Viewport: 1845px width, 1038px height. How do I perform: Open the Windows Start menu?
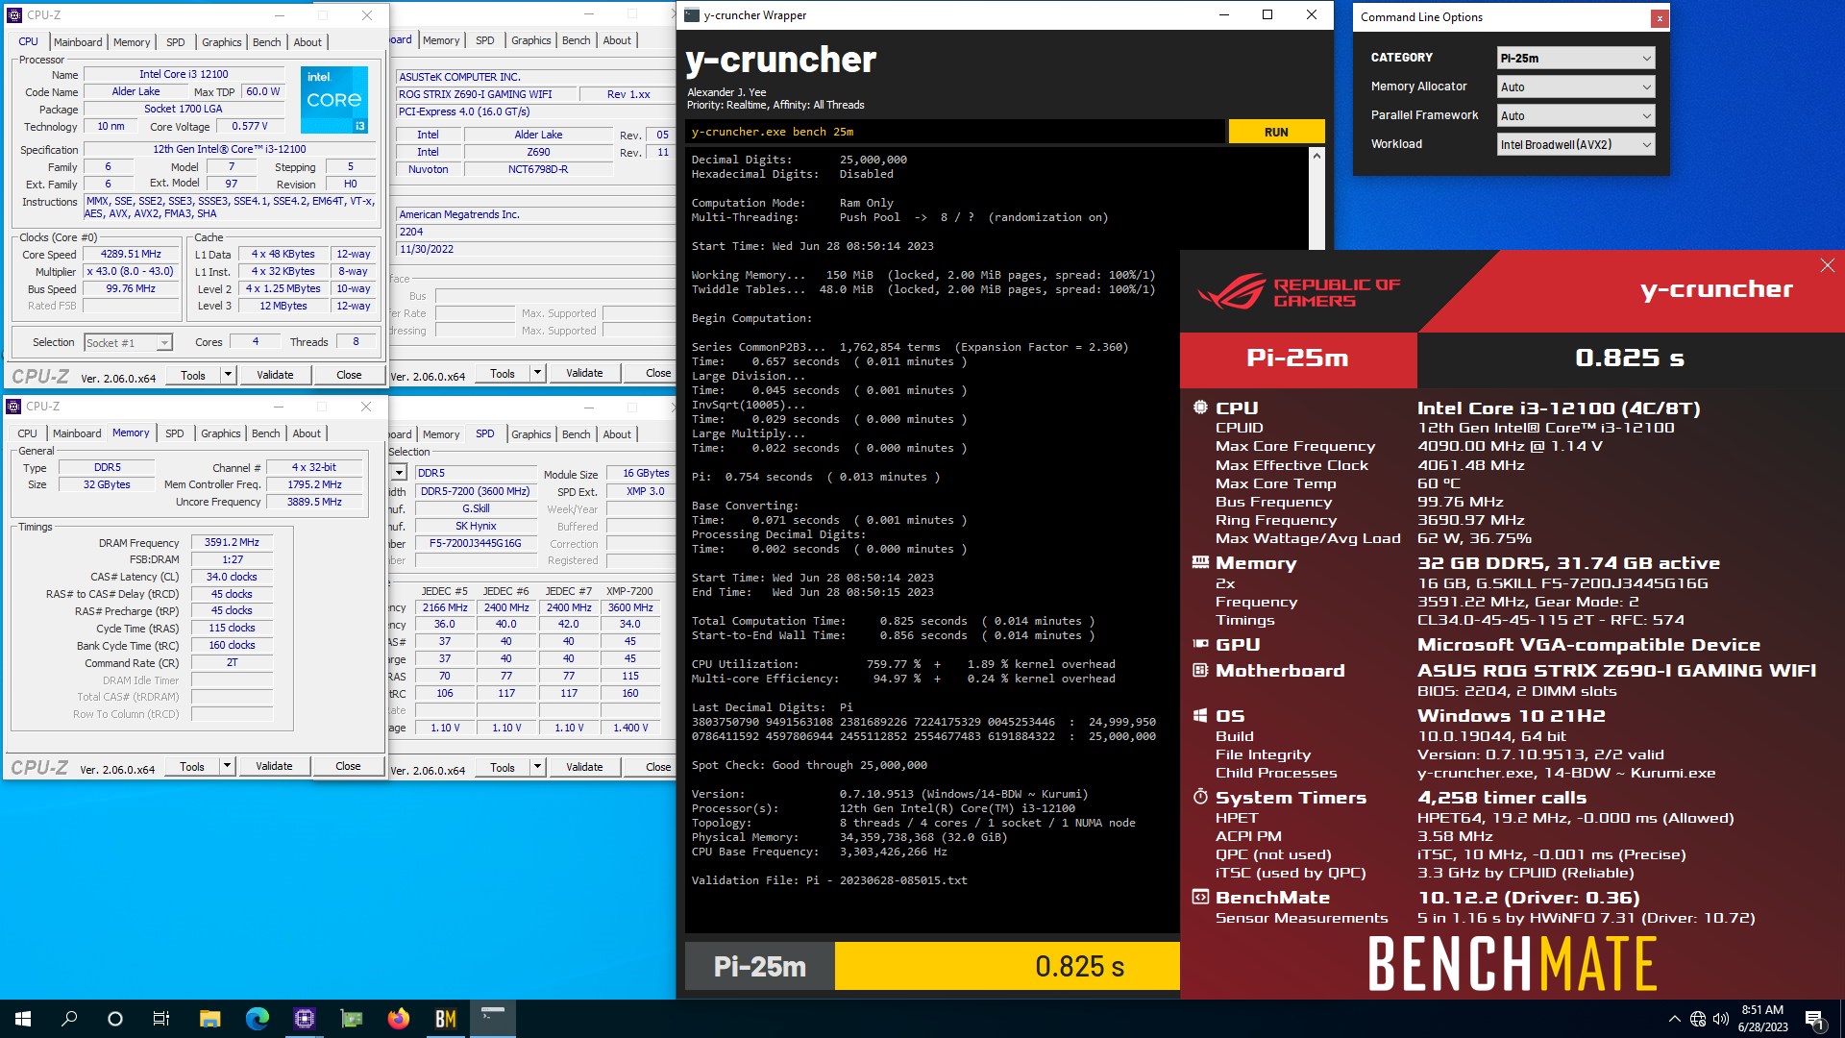click(x=23, y=1019)
